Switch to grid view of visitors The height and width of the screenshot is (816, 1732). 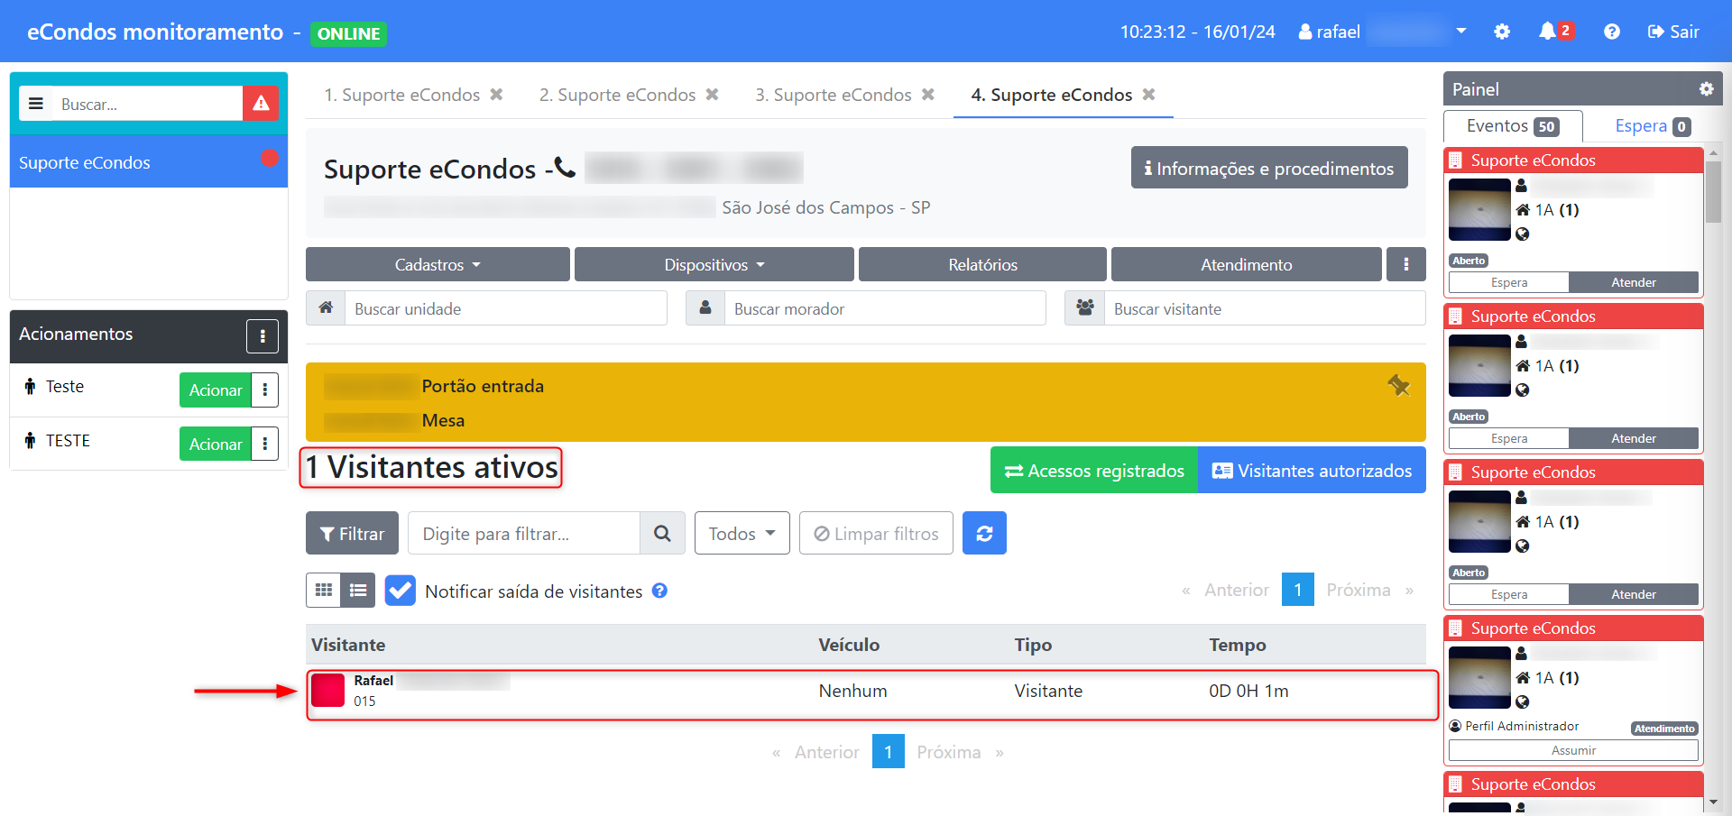(x=323, y=591)
